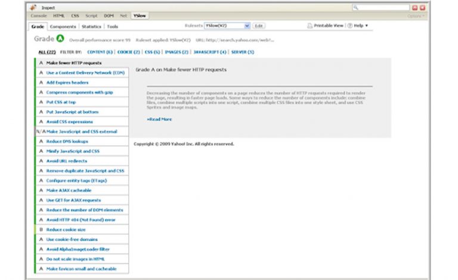Image resolution: width=458 pixels, height=280 pixels.
Task: Open the Net panel tab
Action: 123,16
